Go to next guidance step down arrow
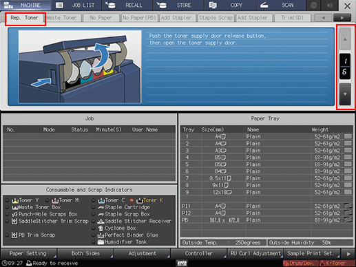356x267 pixels. 345,94
